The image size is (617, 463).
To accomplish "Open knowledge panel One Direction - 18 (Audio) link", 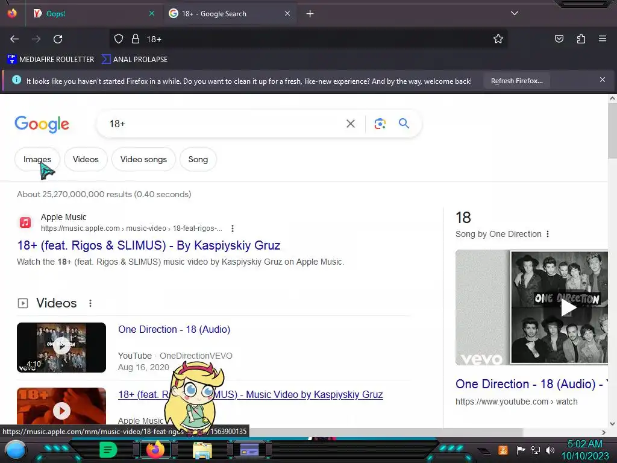I will tap(531, 384).
